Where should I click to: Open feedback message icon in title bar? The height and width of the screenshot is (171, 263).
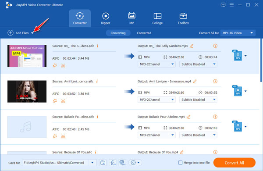tap(223, 5)
